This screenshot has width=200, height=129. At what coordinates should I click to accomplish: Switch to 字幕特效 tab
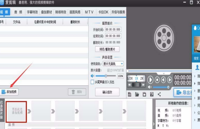coord(32,12)
